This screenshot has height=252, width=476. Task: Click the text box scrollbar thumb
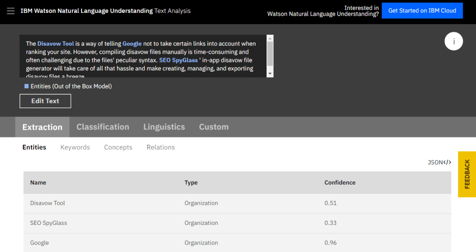click(270, 53)
